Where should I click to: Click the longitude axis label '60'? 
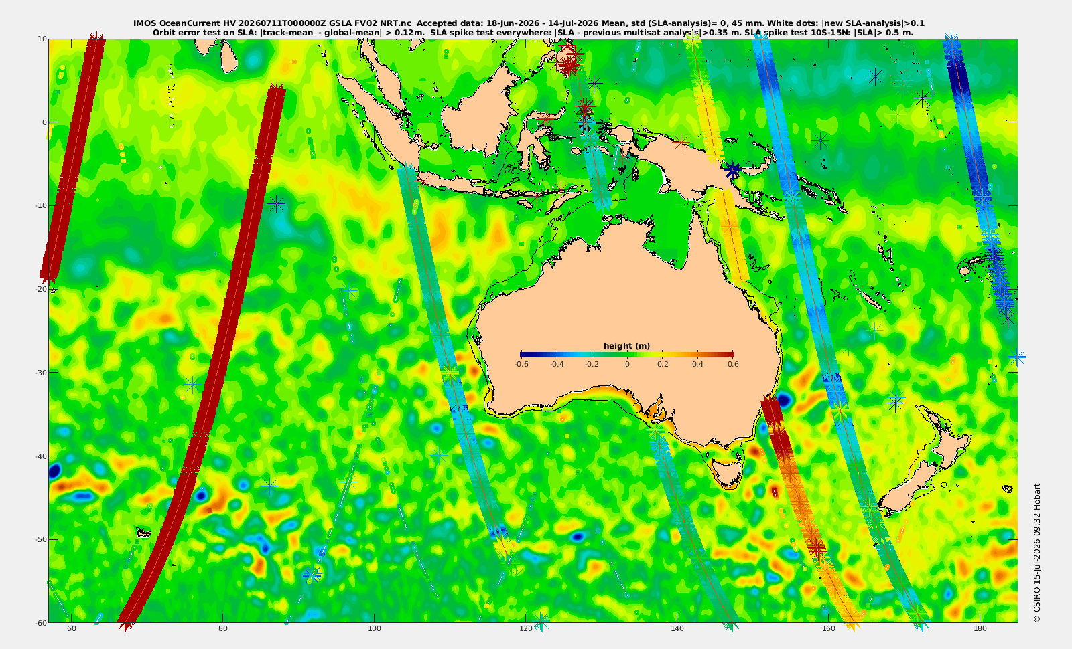72,629
